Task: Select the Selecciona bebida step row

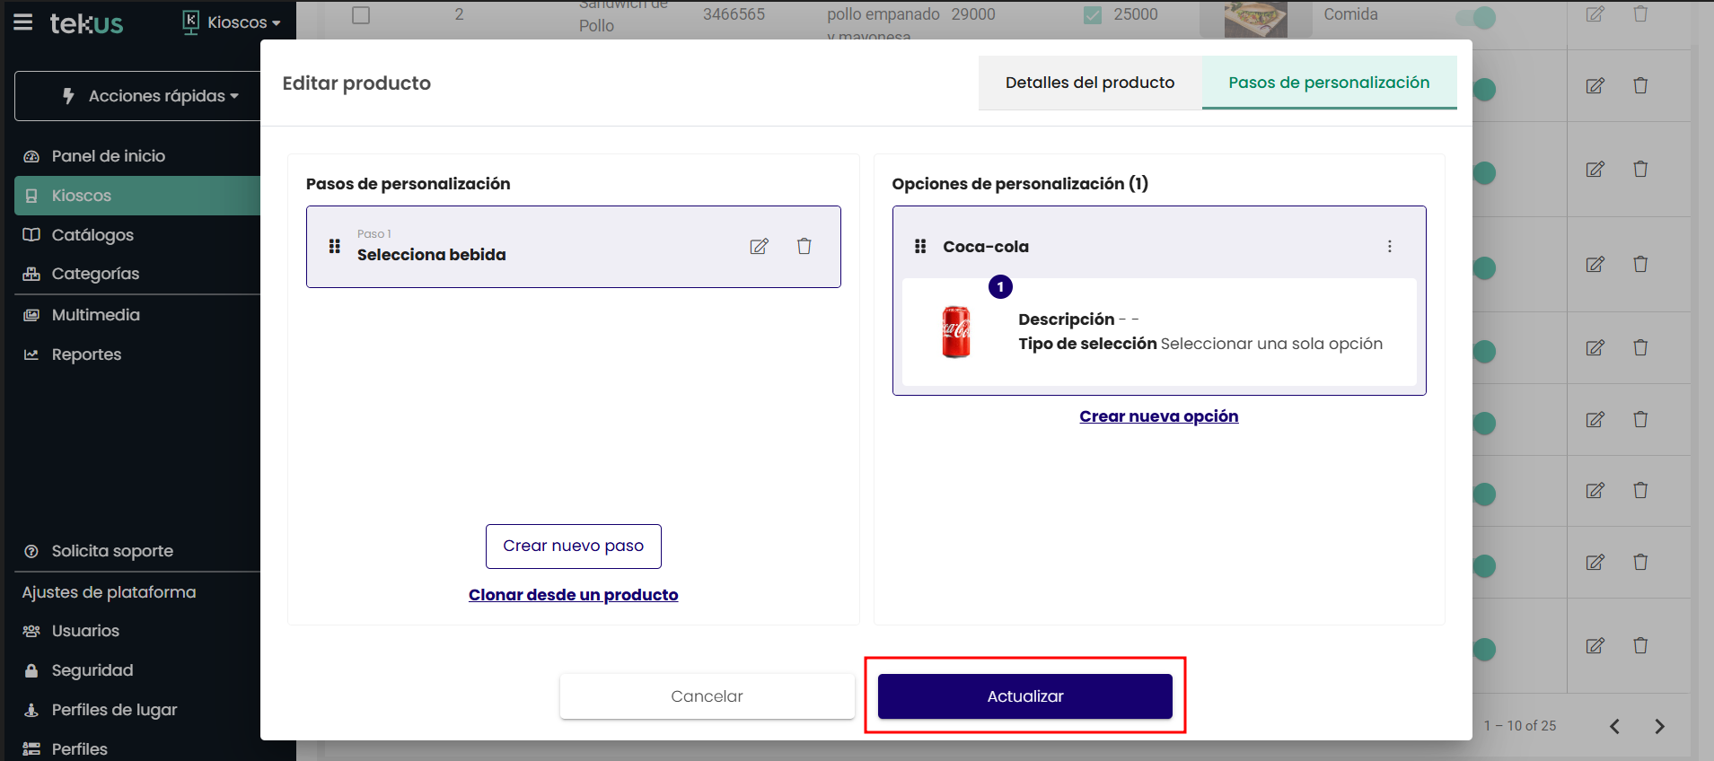Action: pos(574,247)
